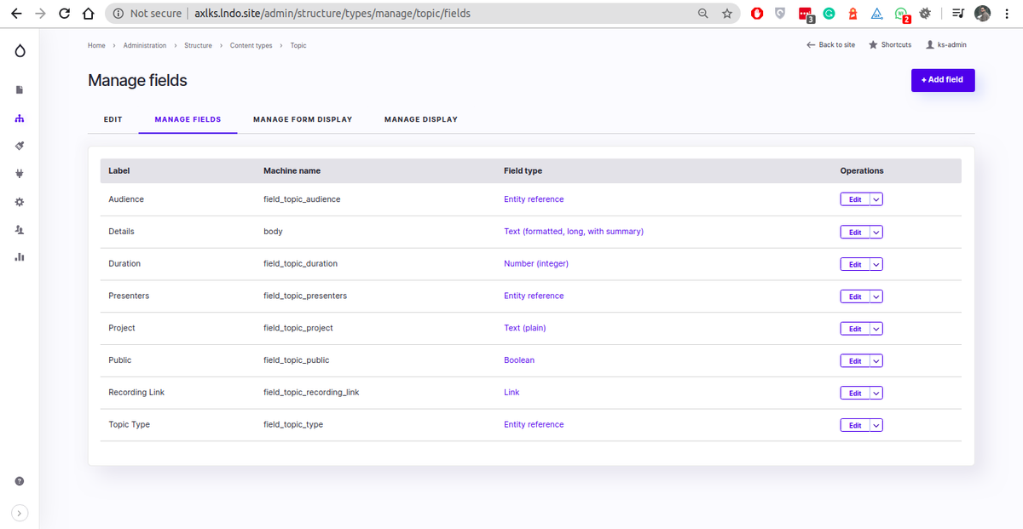Image resolution: width=1023 pixels, height=529 pixels.
Task: Click the green extension with badge 2
Action: 902,14
